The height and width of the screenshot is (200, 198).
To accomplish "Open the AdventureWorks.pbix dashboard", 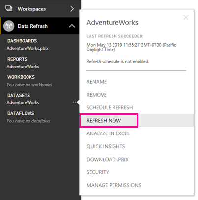I will 28,48.
